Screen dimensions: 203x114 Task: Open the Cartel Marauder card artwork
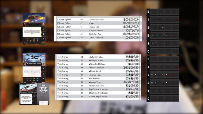click(x=34, y=18)
